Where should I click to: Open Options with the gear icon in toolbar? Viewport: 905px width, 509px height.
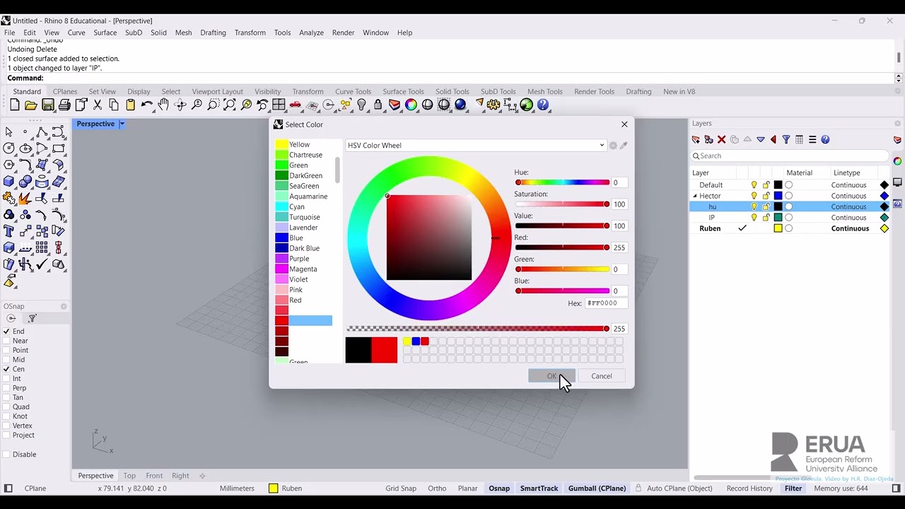pos(494,105)
